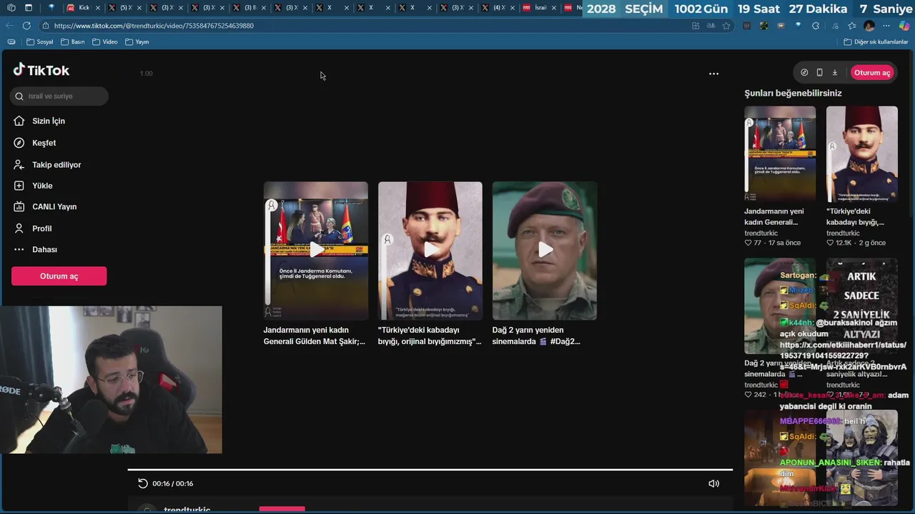The height and width of the screenshot is (514, 915).
Task: Focus the TikTok search field
Action: pyautogui.click(x=60, y=96)
